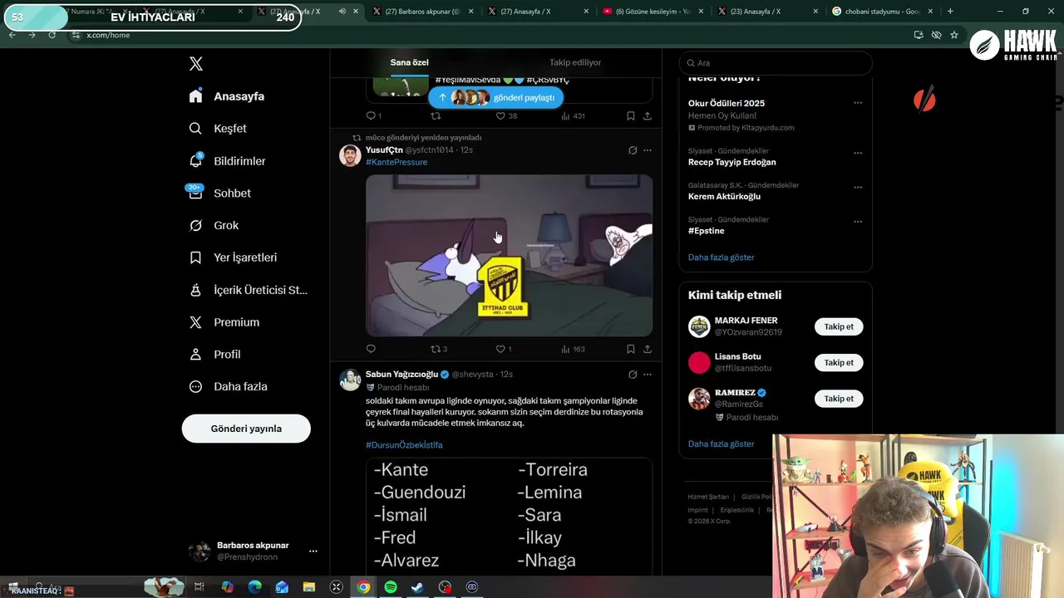The width and height of the screenshot is (1064, 598).
Task: Open Spotify from the taskbar
Action: 391,587
